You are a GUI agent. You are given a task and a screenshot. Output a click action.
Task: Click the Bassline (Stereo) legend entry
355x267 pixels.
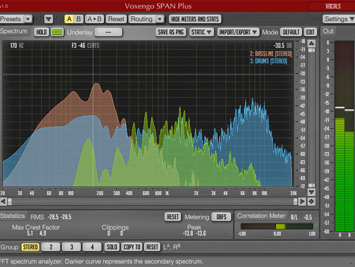pos(271,54)
